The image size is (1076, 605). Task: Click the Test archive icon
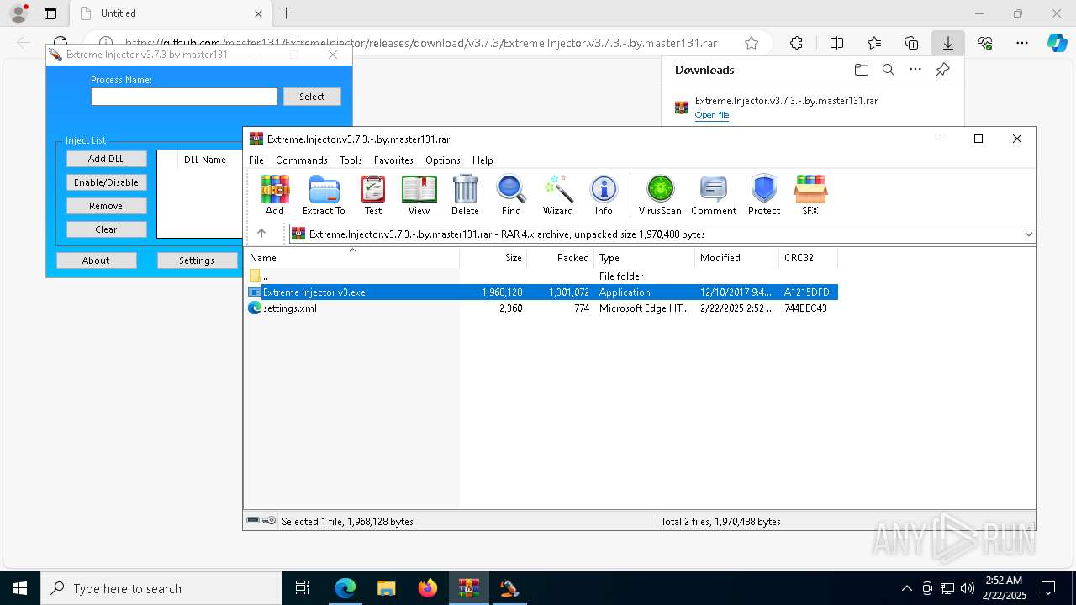click(373, 195)
